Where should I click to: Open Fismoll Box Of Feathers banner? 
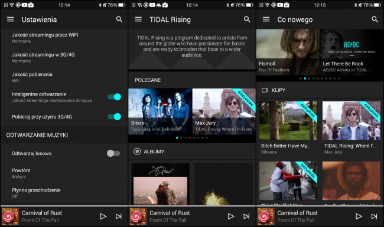tap(288, 52)
